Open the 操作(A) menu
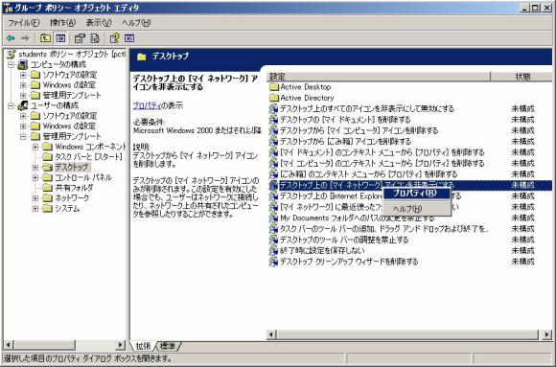This screenshot has height=367, width=556. click(x=62, y=23)
